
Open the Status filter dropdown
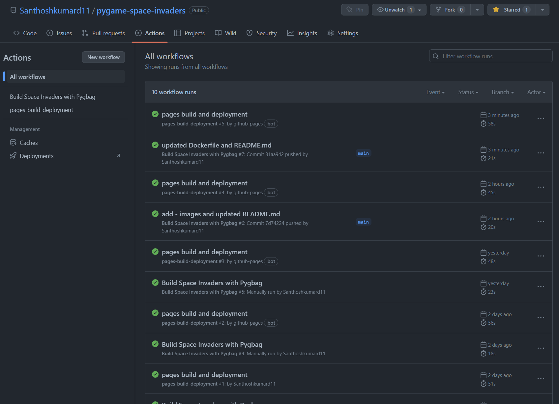coord(468,92)
